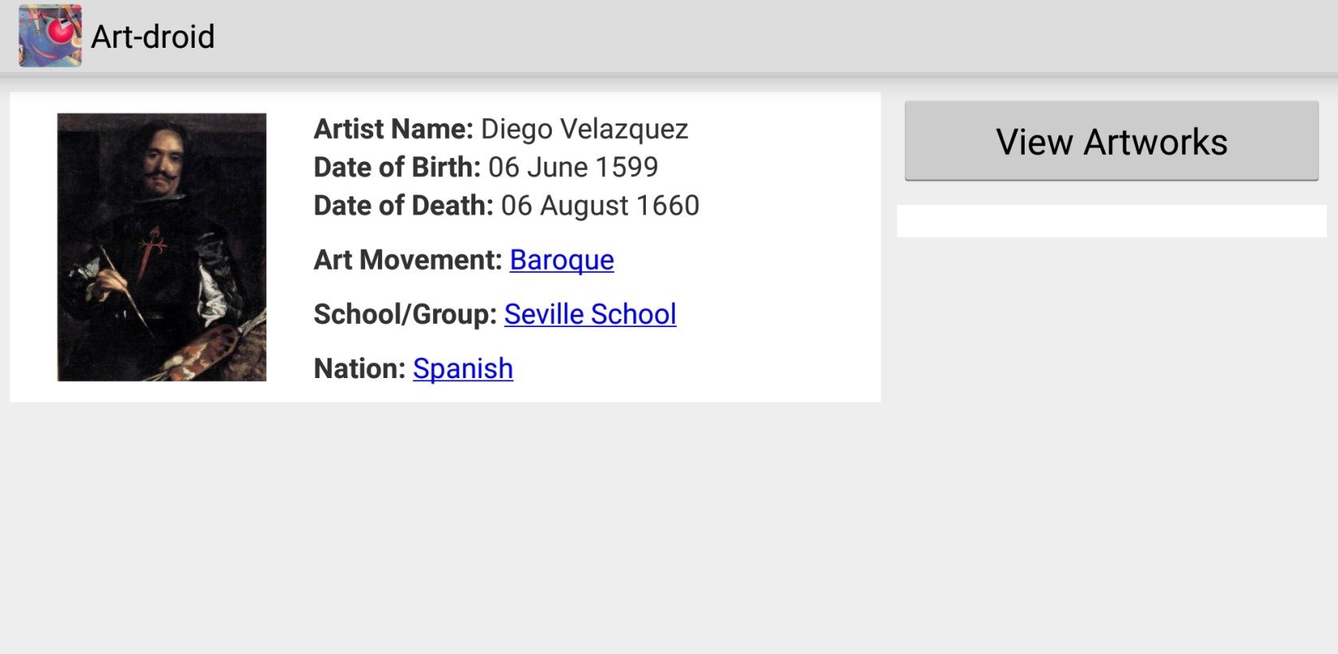The width and height of the screenshot is (1338, 654).
Task: Click the empty white bar below View Artworks
Action: click(x=1112, y=221)
